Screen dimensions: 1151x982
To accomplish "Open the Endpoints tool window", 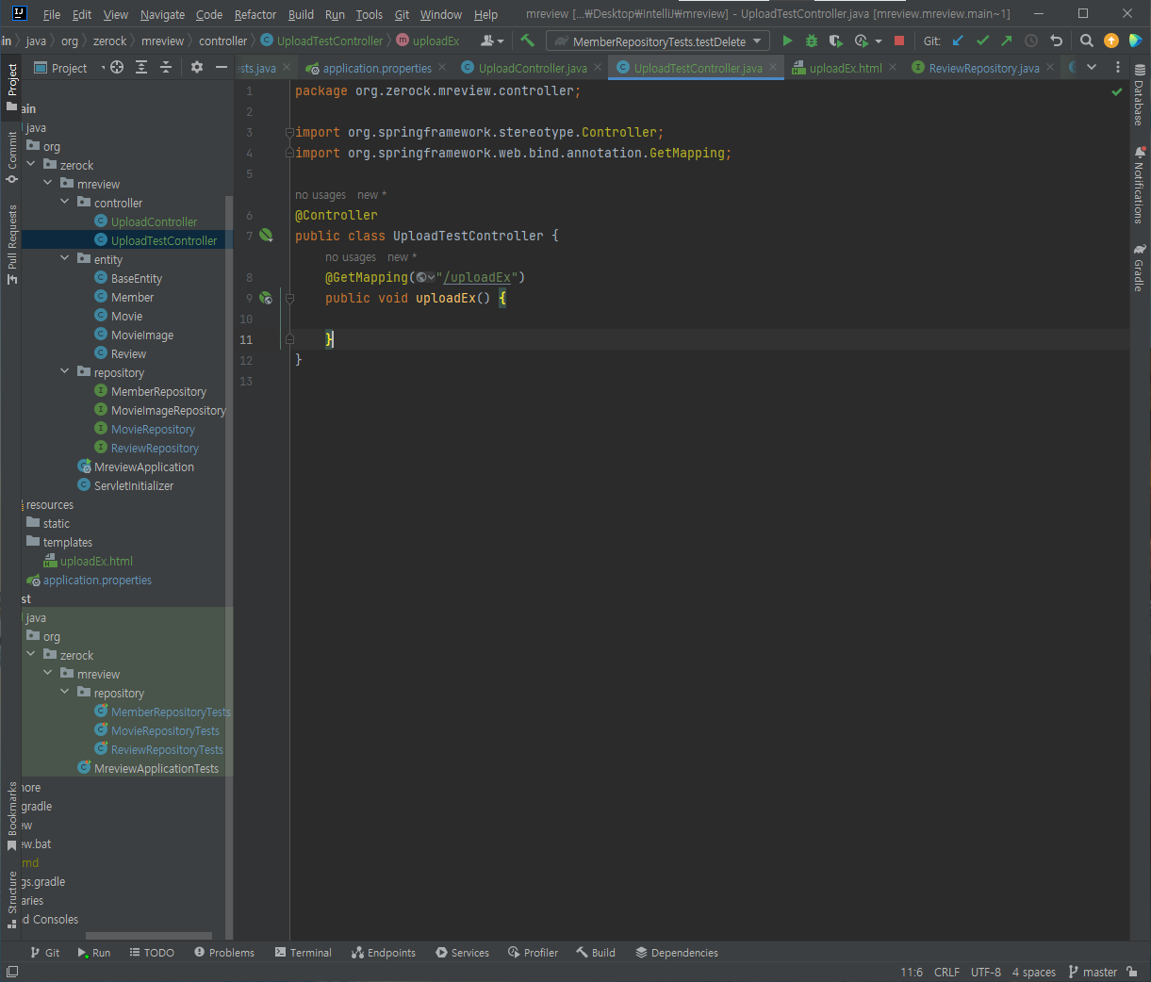I will click(x=384, y=953).
